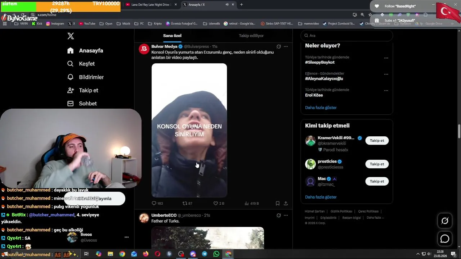Like the Bulvar Medya post
This screenshot has height=259, width=461.
[219, 203]
